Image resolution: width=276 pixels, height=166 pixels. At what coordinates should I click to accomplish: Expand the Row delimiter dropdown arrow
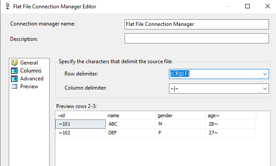coord(265,74)
